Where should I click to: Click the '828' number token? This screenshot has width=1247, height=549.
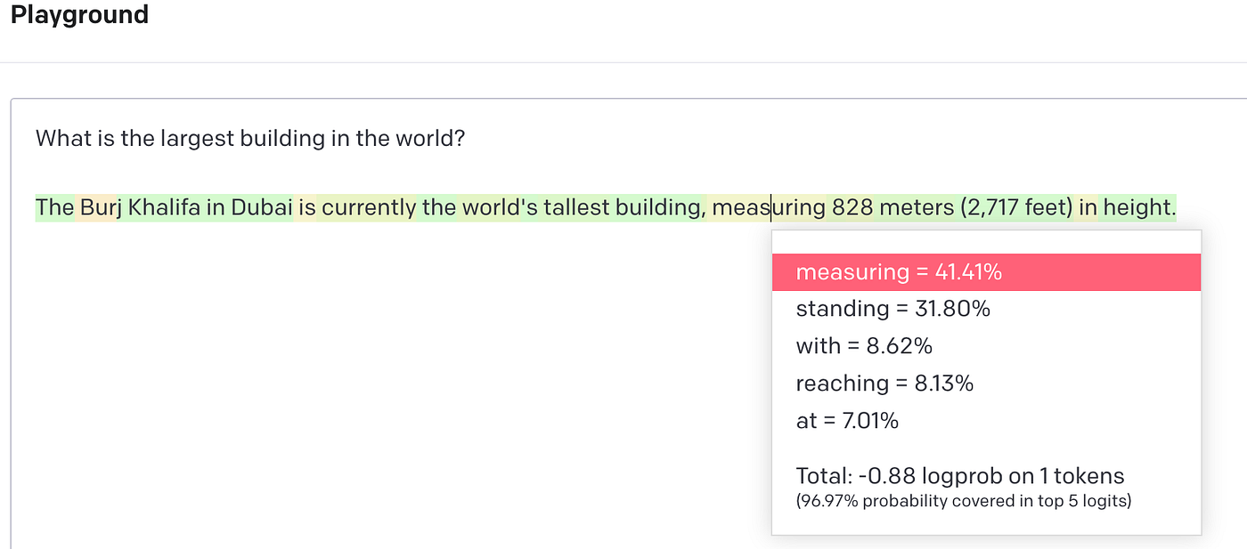pos(852,207)
